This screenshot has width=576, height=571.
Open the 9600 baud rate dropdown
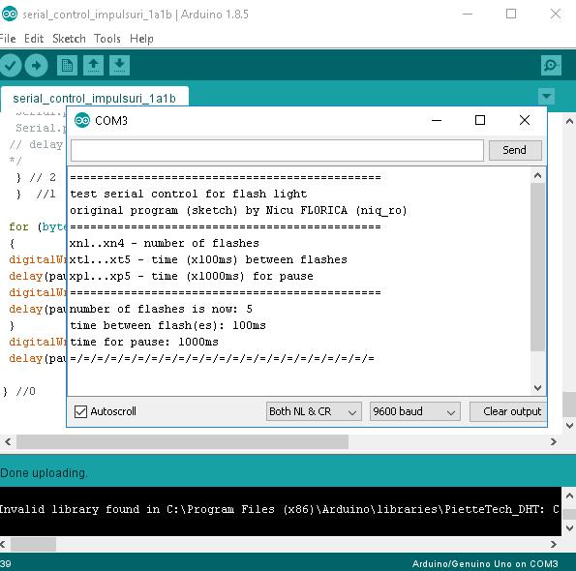coord(414,411)
